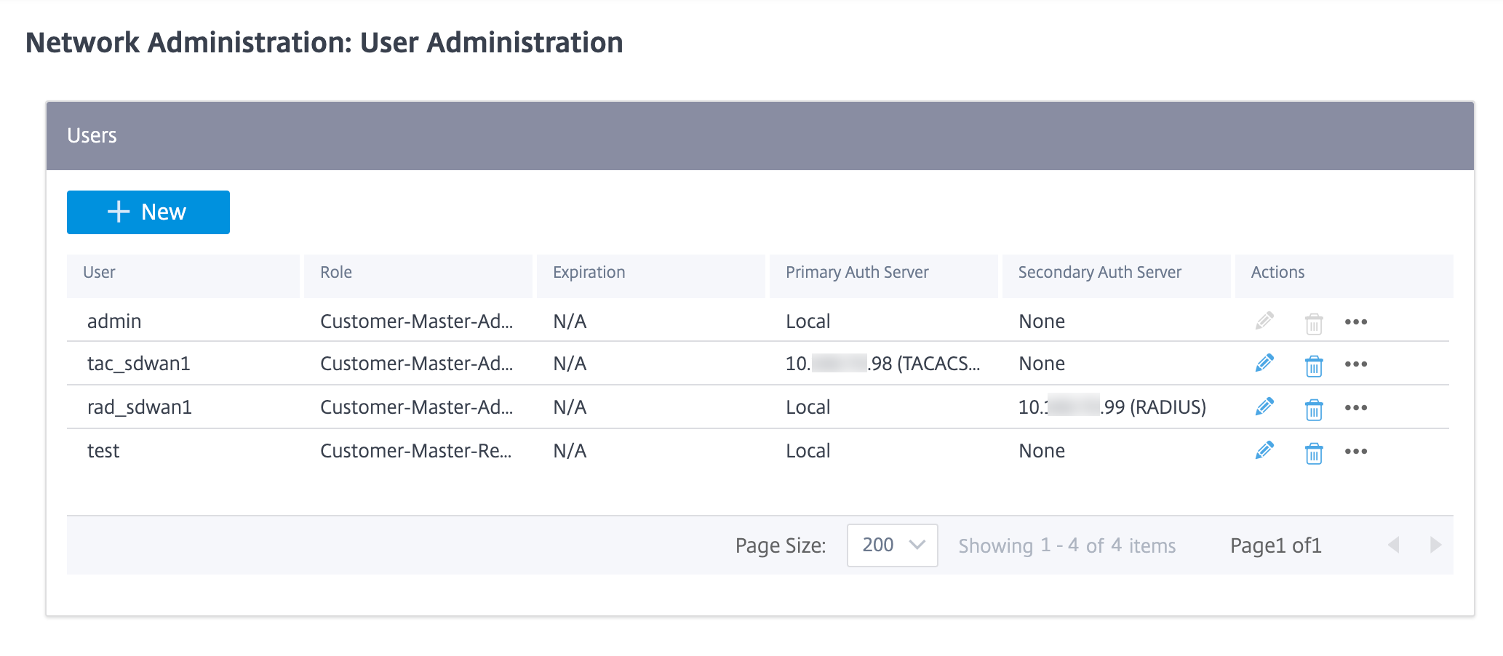Click the Users panel header
1503x656 pixels.
point(760,136)
